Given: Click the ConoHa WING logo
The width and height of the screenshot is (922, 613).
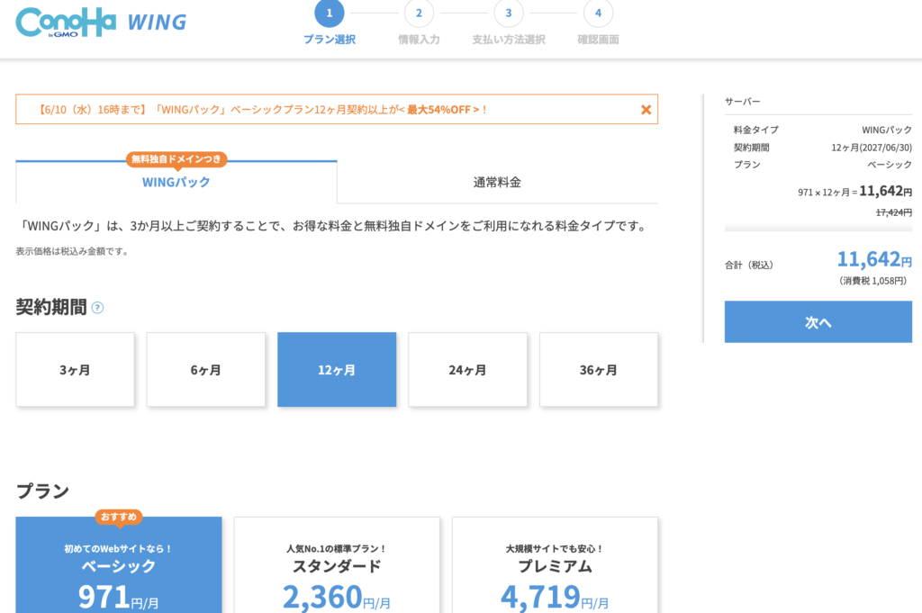Looking at the screenshot, I should click(101, 23).
